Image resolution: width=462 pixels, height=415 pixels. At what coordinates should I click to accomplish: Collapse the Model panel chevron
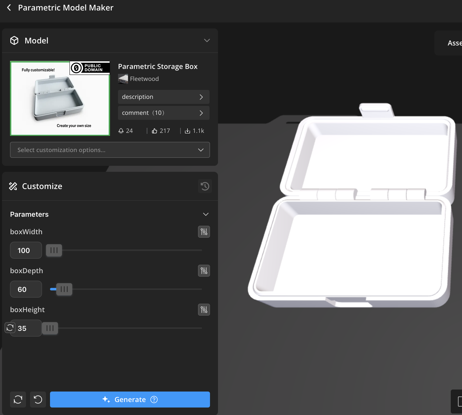(207, 40)
